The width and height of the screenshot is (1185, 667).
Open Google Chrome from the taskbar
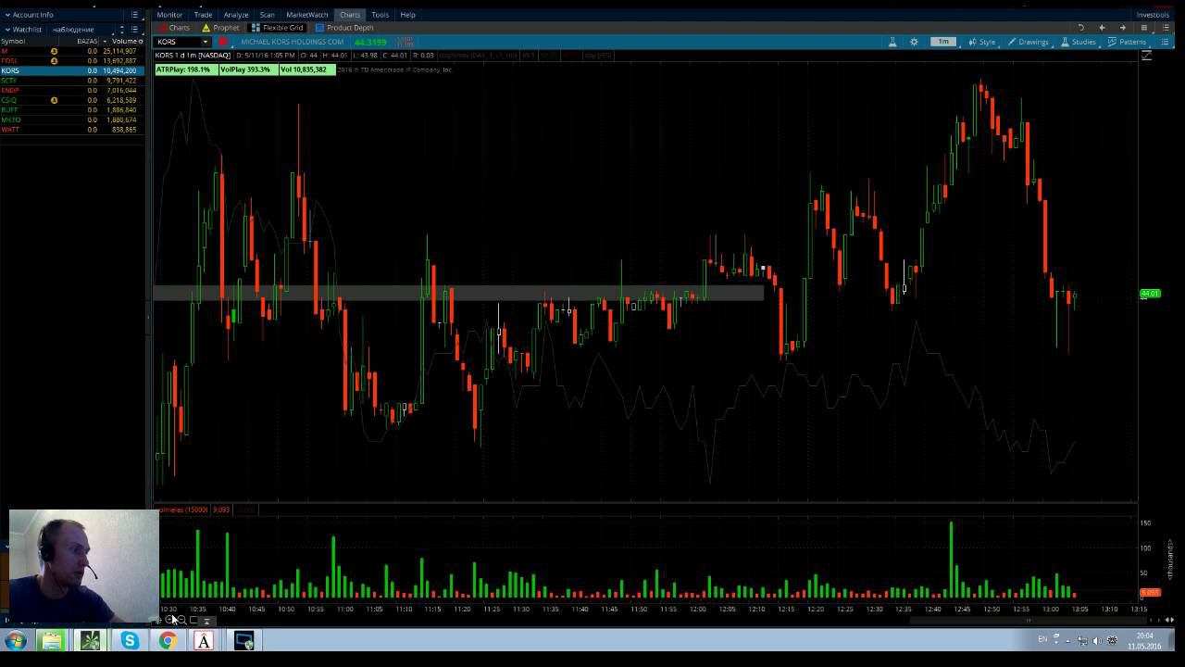pos(168,640)
